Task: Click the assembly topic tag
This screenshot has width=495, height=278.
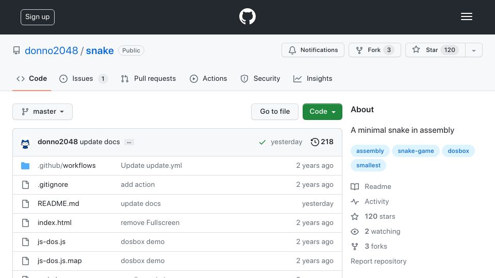Action: [x=370, y=151]
